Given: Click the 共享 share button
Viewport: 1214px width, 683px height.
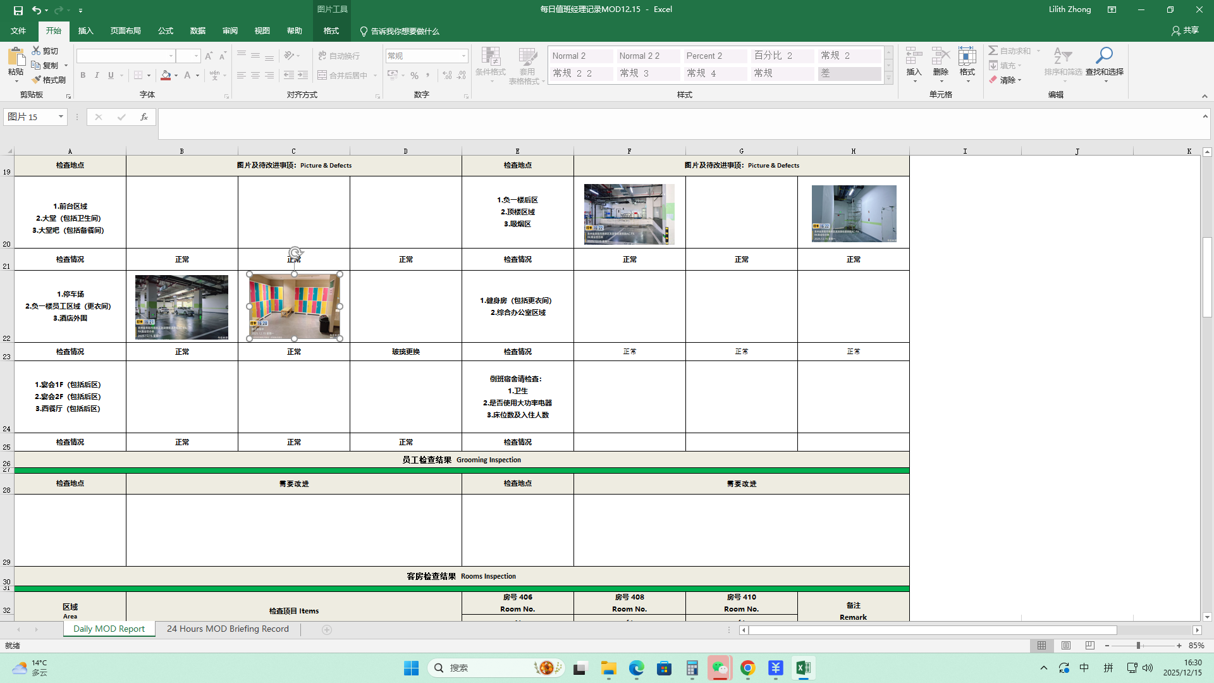Looking at the screenshot, I should click(x=1185, y=30).
